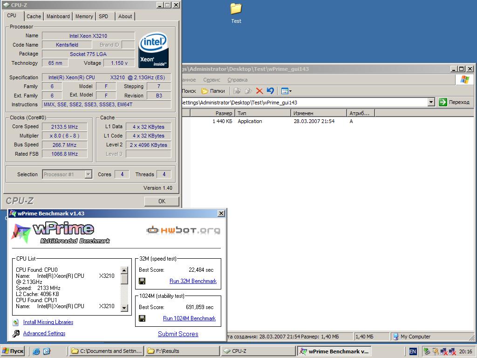
Task: Click the OK button in CPU-Z
Action: click(162, 201)
